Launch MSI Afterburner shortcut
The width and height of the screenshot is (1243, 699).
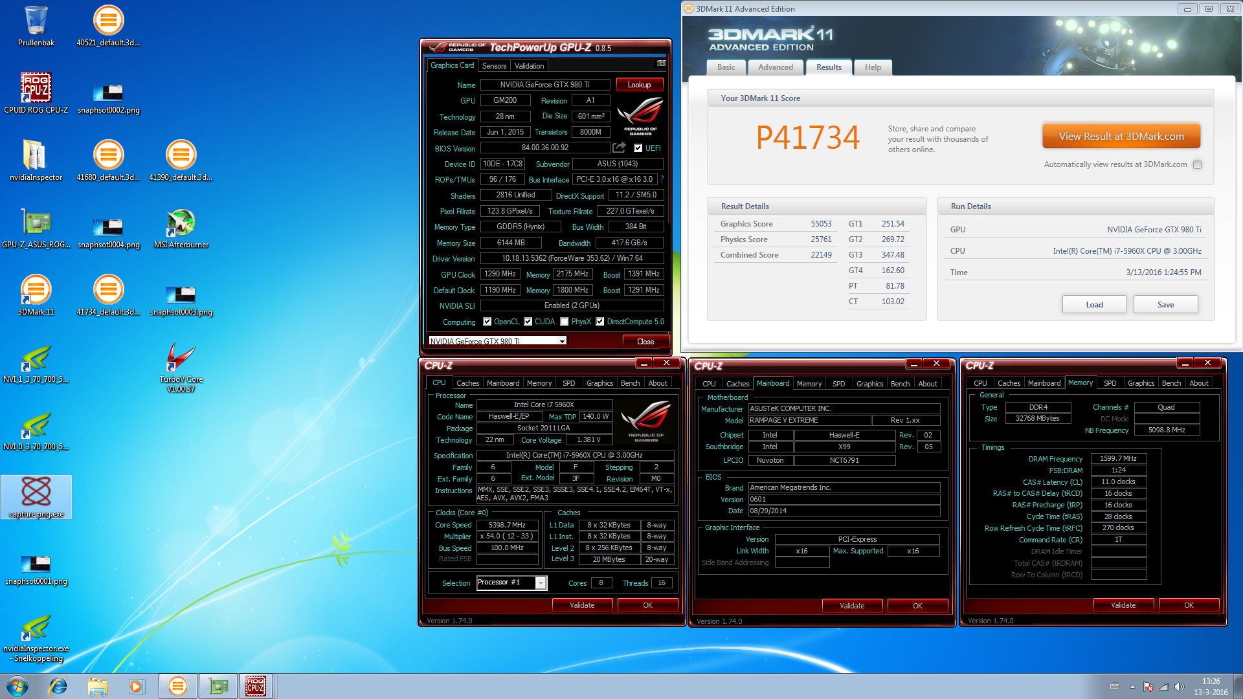tap(181, 228)
